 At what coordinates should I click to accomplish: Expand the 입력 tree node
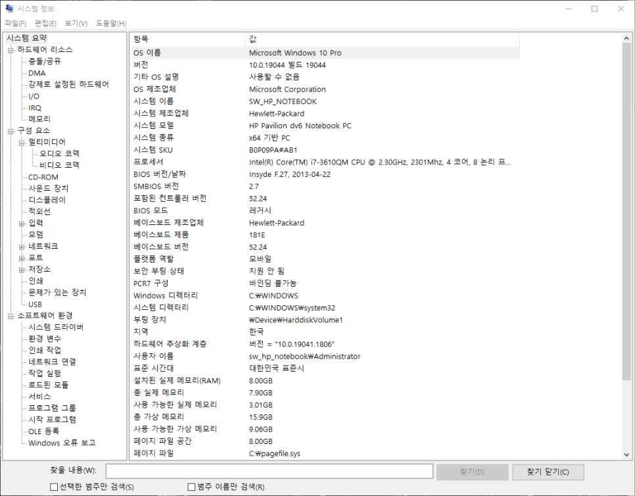coord(22,224)
